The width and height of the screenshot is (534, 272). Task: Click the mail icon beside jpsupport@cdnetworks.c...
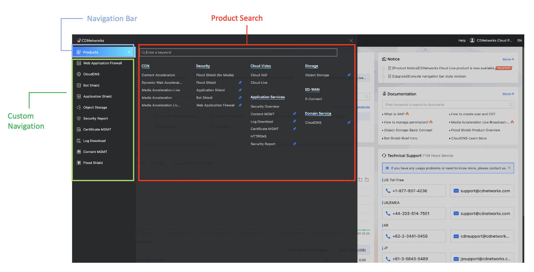456,258
